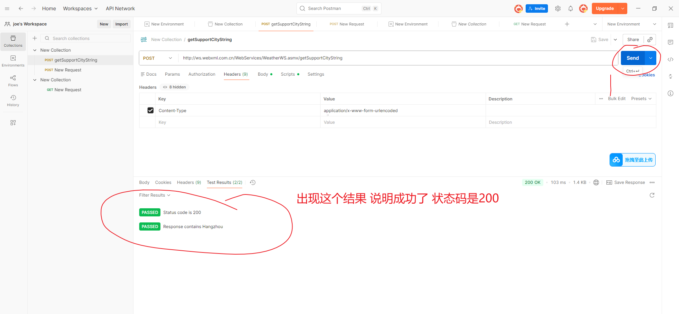
Task: Open the tab list dropdown chevron
Action: [595, 24]
